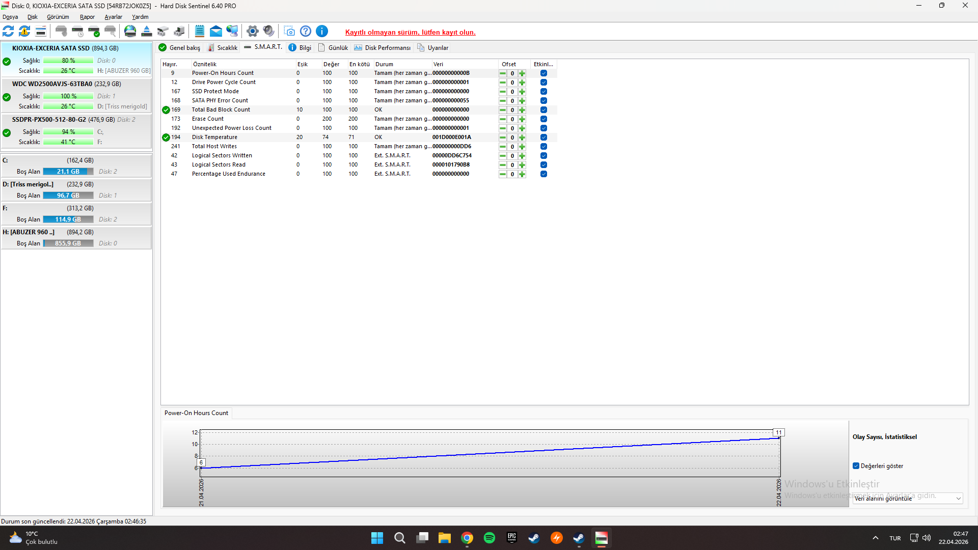The height and width of the screenshot is (550, 978).
Task: Toggle enabled checkbox for SSD Protect Mode
Action: pos(544,92)
